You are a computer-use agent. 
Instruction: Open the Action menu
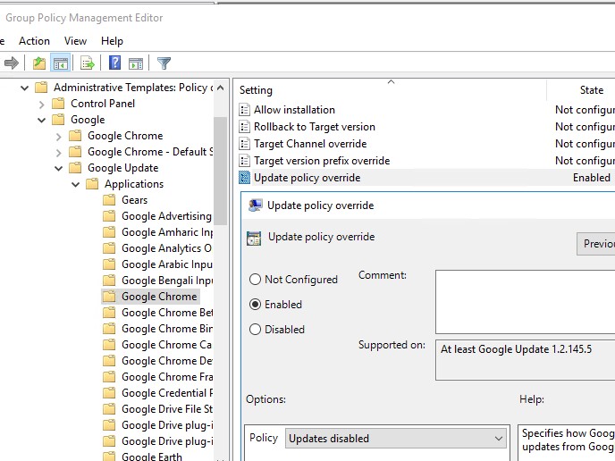(x=34, y=41)
